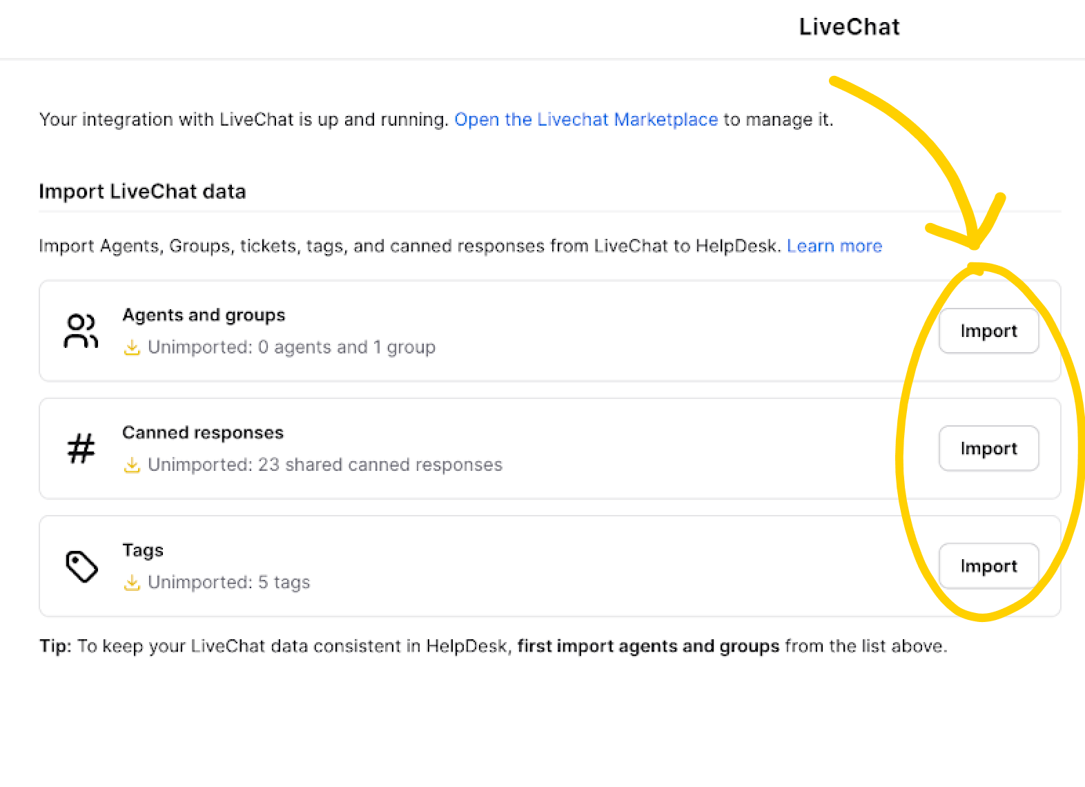The width and height of the screenshot is (1085, 787).
Task: Select the Tags title
Action: tap(143, 550)
